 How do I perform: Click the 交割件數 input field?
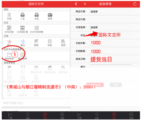click(99, 43)
